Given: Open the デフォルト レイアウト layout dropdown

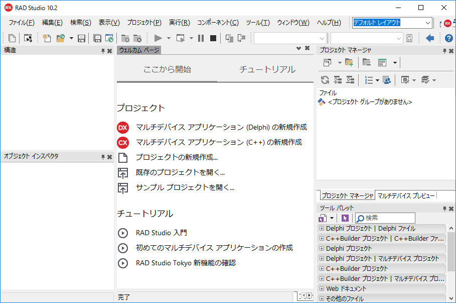Looking at the screenshot, I should pyautogui.click(x=427, y=23).
